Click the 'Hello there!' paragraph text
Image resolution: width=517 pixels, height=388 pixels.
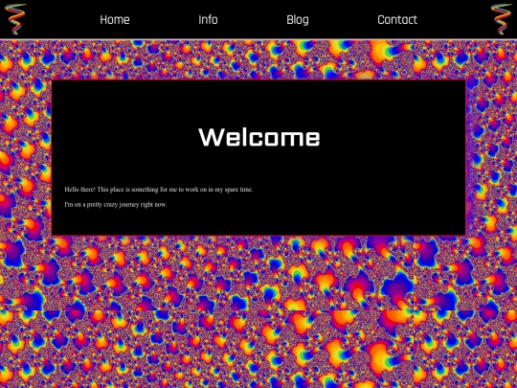point(159,190)
